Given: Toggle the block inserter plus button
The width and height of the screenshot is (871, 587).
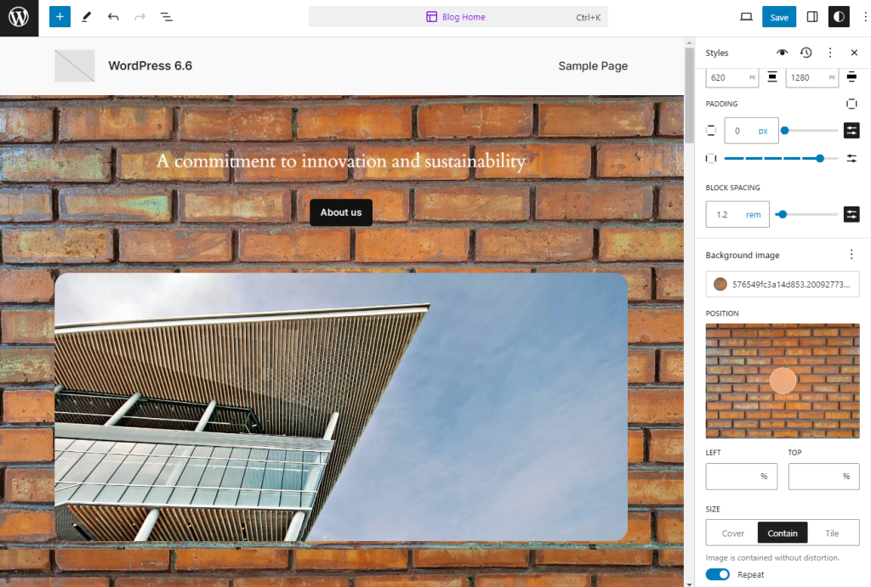Looking at the screenshot, I should [x=60, y=17].
